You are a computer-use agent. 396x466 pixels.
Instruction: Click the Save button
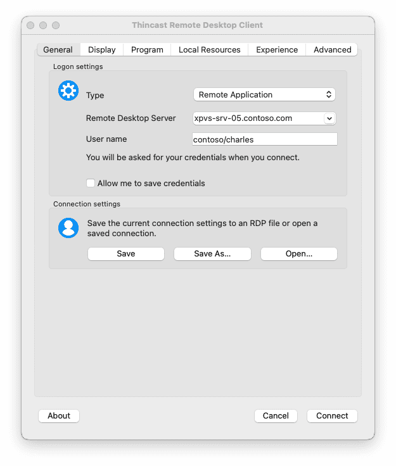pyautogui.click(x=126, y=254)
